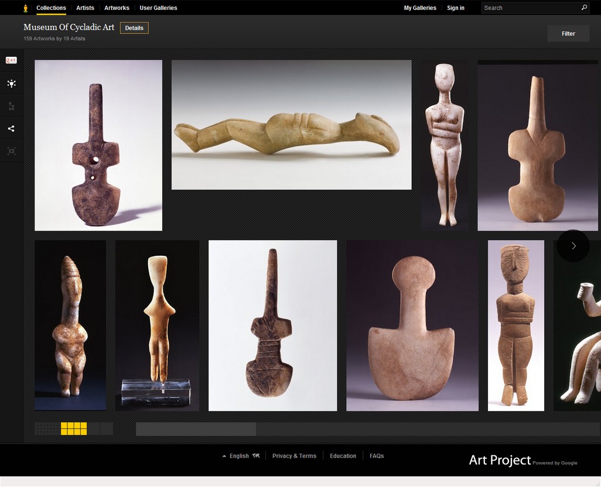
Task: Click the Details button
Action: tap(134, 28)
